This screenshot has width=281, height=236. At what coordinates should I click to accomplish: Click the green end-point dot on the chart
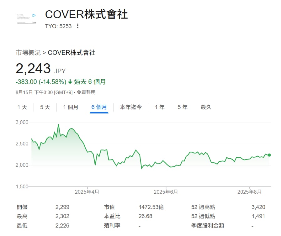coord(269,155)
